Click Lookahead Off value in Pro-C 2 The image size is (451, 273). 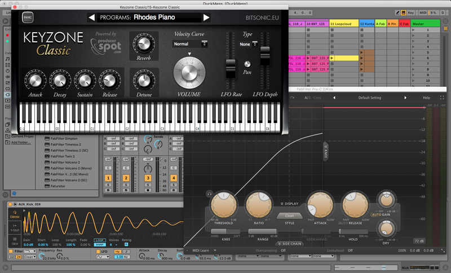coord(350,250)
